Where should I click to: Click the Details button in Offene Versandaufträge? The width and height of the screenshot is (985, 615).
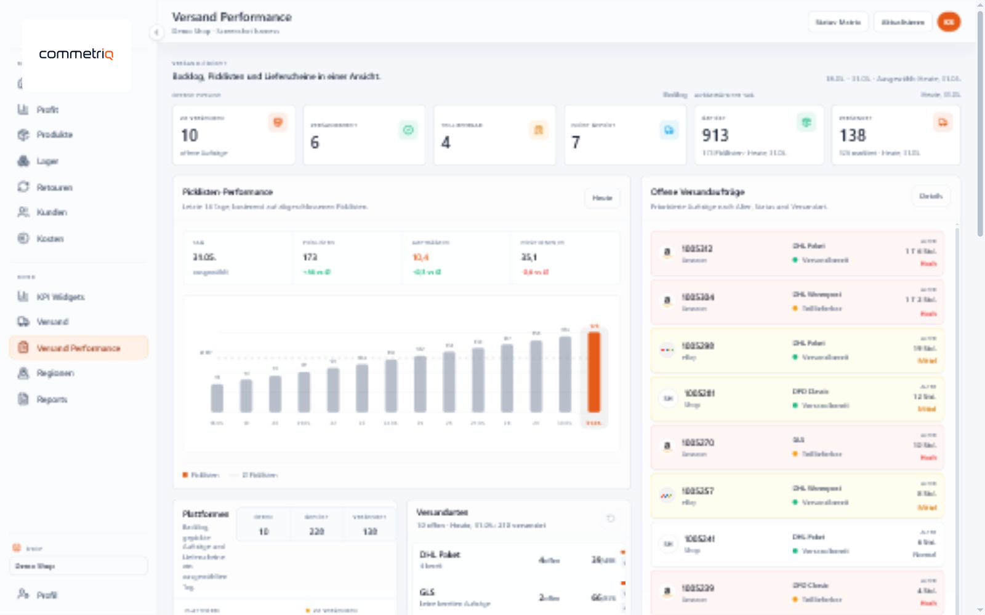point(931,196)
